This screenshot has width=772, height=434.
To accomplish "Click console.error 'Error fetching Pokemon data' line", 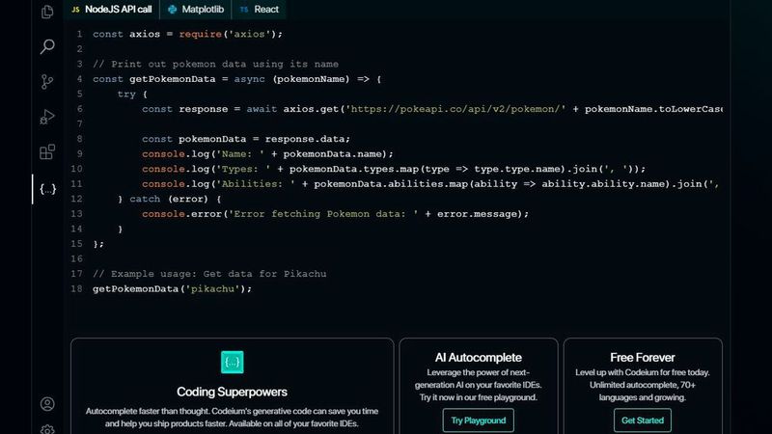I will pyautogui.click(x=335, y=214).
